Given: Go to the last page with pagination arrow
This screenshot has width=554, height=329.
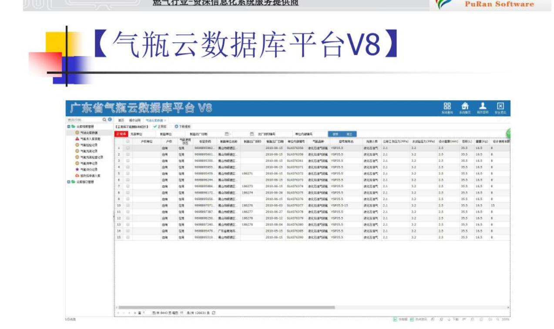Looking at the screenshot, I should (135, 313).
